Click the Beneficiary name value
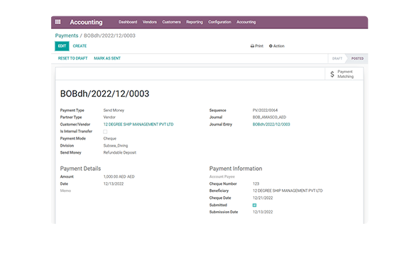 [288, 191]
